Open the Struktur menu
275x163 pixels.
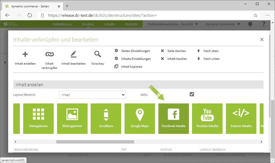pyautogui.click(x=88, y=24)
